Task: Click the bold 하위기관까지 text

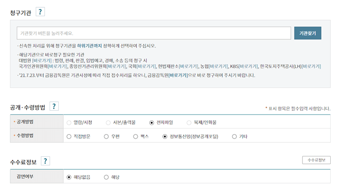Action: [x=90, y=46]
